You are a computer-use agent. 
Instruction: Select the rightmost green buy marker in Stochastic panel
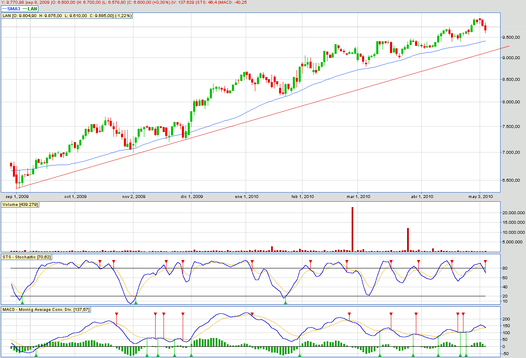[285, 303]
